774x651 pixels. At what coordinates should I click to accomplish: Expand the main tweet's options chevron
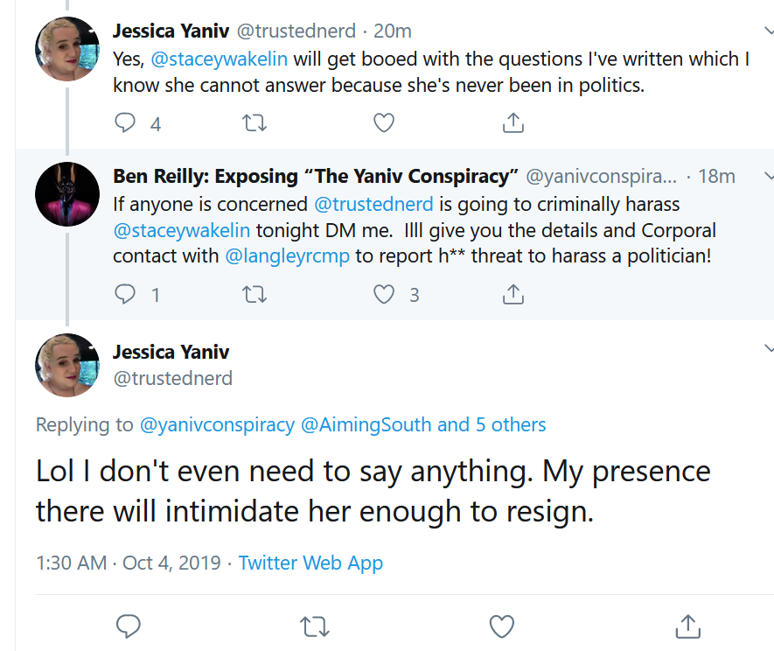pyautogui.click(x=769, y=348)
